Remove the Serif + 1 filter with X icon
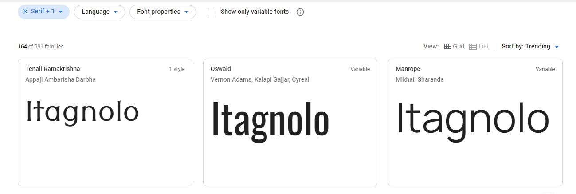Image resolution: width=576 pixels, height=194 pixels. pyautogui.click(x=25, y=12)
